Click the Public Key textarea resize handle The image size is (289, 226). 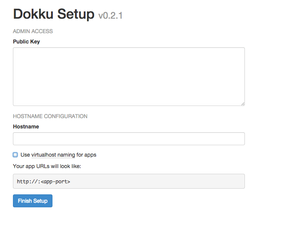pyautogui.click(x=243, y=103)
